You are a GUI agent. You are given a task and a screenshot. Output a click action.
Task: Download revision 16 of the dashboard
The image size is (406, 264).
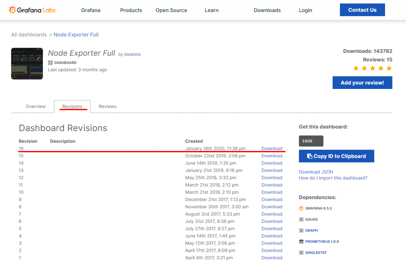click(272, 149)
